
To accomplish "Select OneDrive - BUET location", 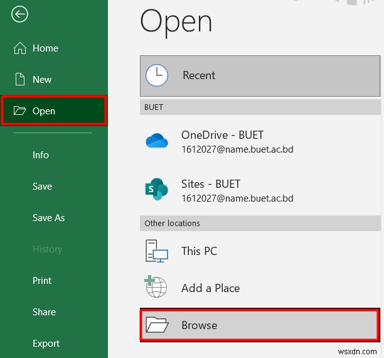I will click(260, 141).
